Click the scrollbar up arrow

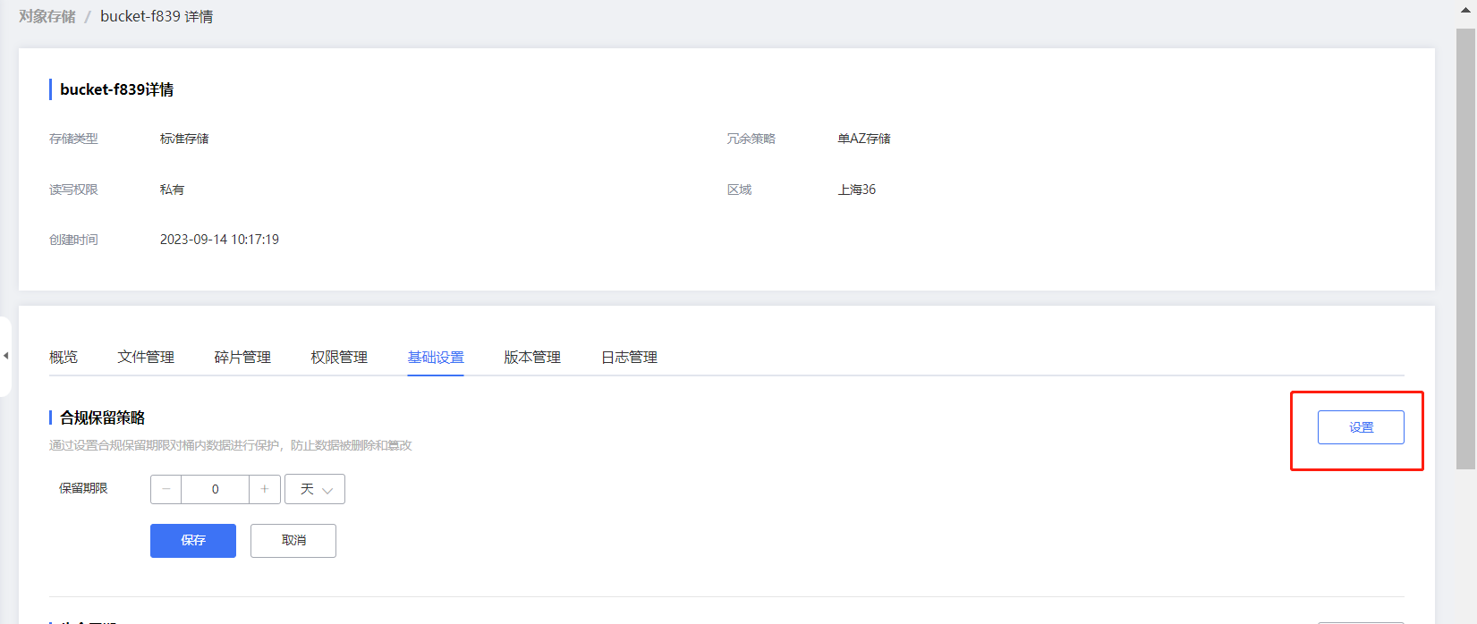click(x=1465, y=11)
